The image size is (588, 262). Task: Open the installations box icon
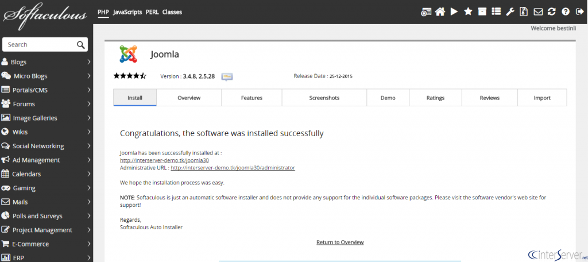pyautogui.click(x=482, y=12)
